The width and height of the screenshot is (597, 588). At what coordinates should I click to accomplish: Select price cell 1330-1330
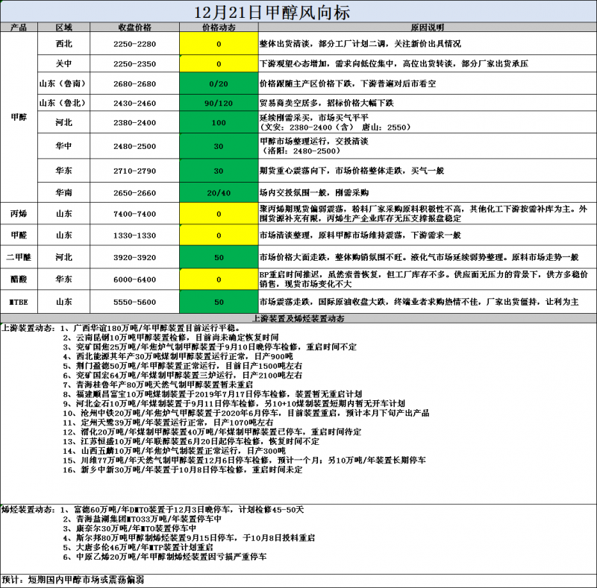pos(134,235)
